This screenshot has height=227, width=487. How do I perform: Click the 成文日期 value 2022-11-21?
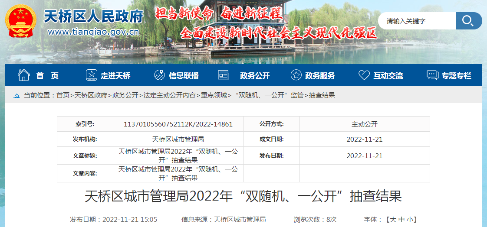[365, 139]
